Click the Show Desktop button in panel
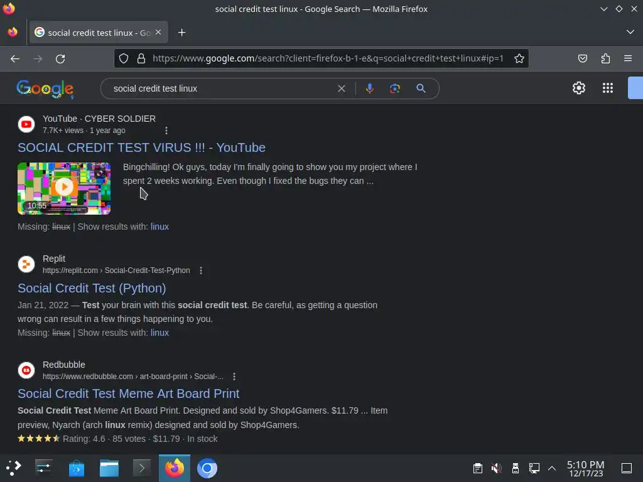 point(626,468)
